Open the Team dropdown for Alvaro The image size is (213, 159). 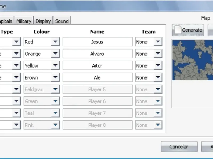149,54
